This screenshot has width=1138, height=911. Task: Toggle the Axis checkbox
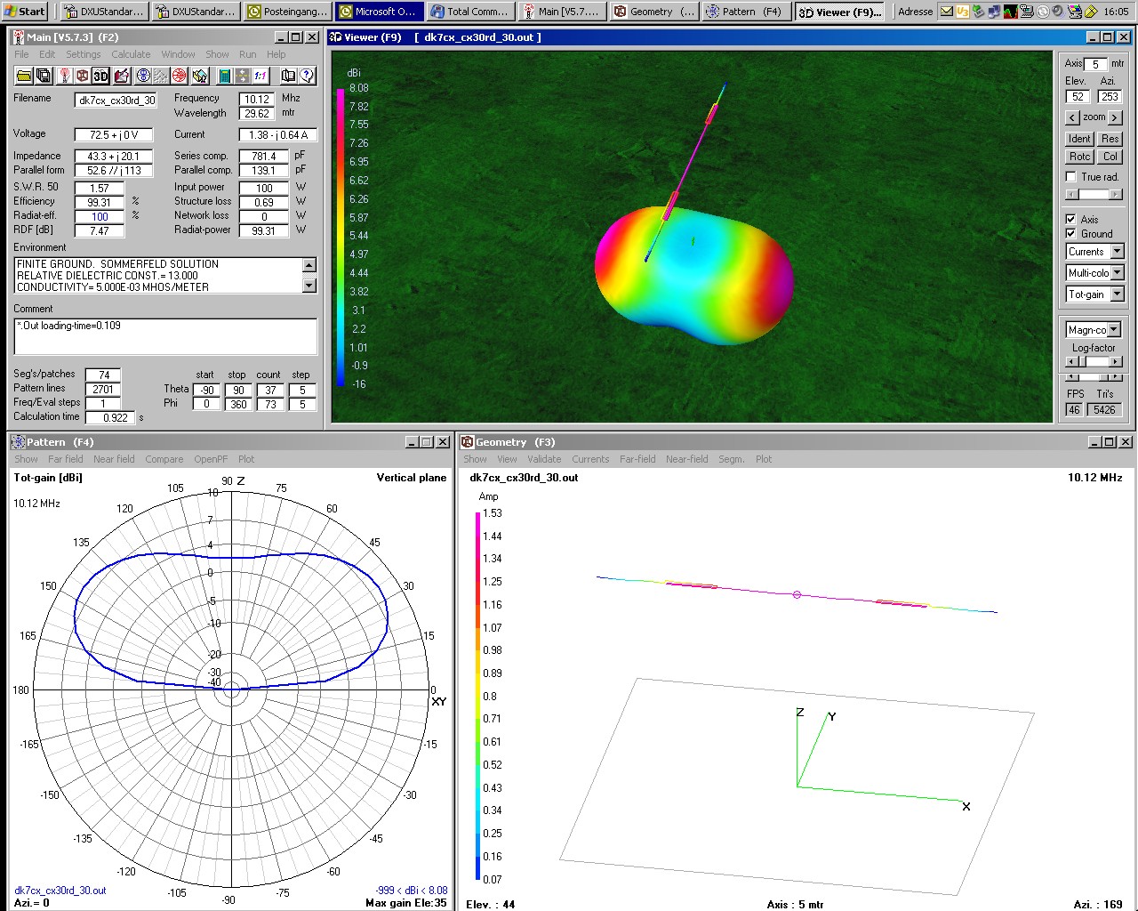tap(1071, 219)
